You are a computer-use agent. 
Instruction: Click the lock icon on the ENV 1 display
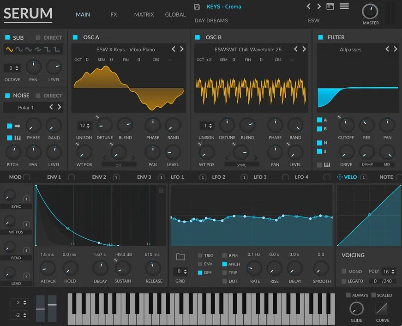[161, 189]
